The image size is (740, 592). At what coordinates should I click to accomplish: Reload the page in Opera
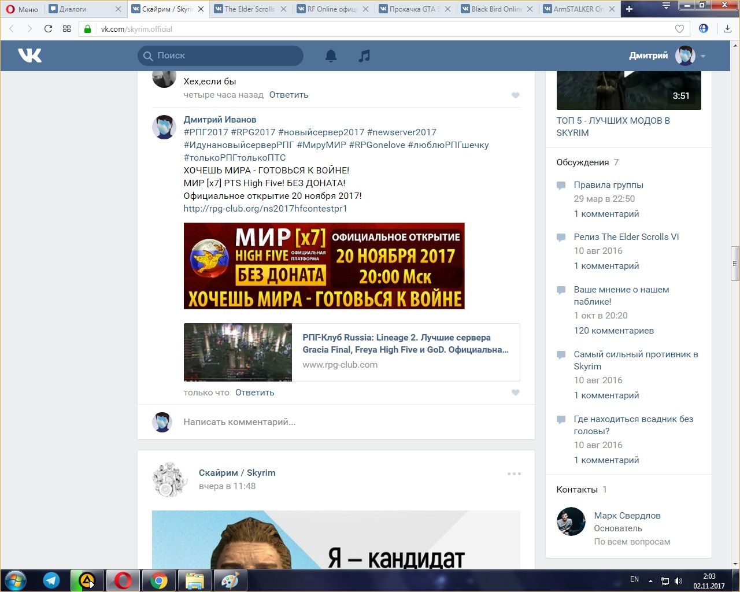(x=49, y=29)
